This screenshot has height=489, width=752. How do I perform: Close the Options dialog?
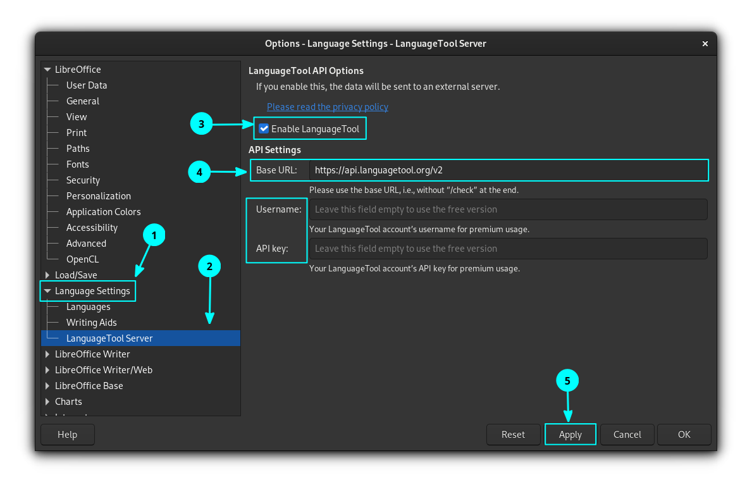(705, 44)
